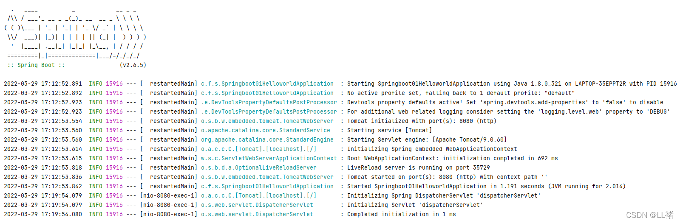Click timestamp 2022-03-29 17:12:53.614
This screenshot has height=223, width=680.
pyautogui.click(x=43, y=149)
